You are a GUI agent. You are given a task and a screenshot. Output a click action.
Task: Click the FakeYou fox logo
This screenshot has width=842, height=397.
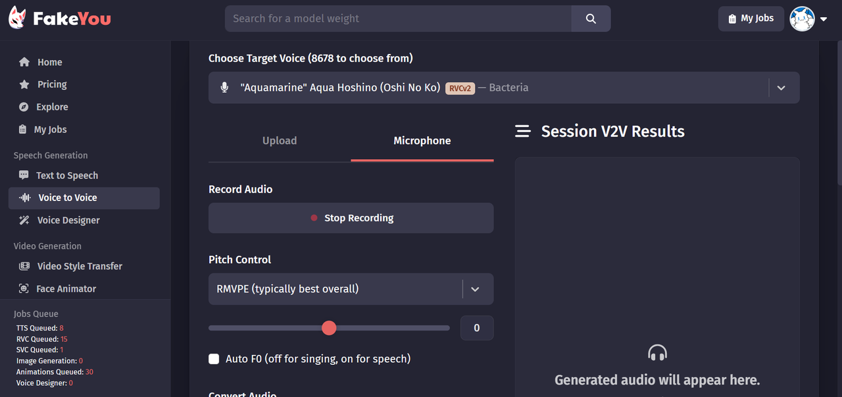tap(17, 18)
